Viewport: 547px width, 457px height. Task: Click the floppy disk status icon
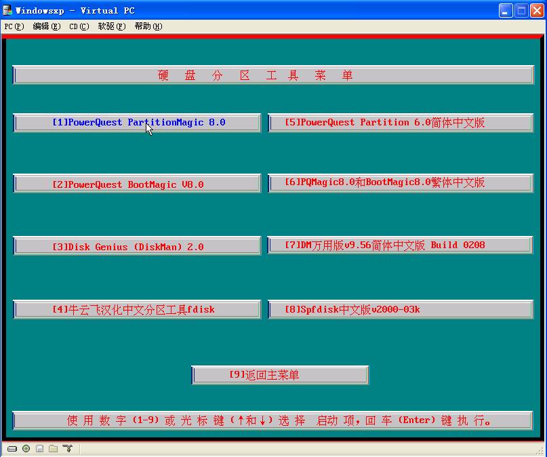click(39, 449)
